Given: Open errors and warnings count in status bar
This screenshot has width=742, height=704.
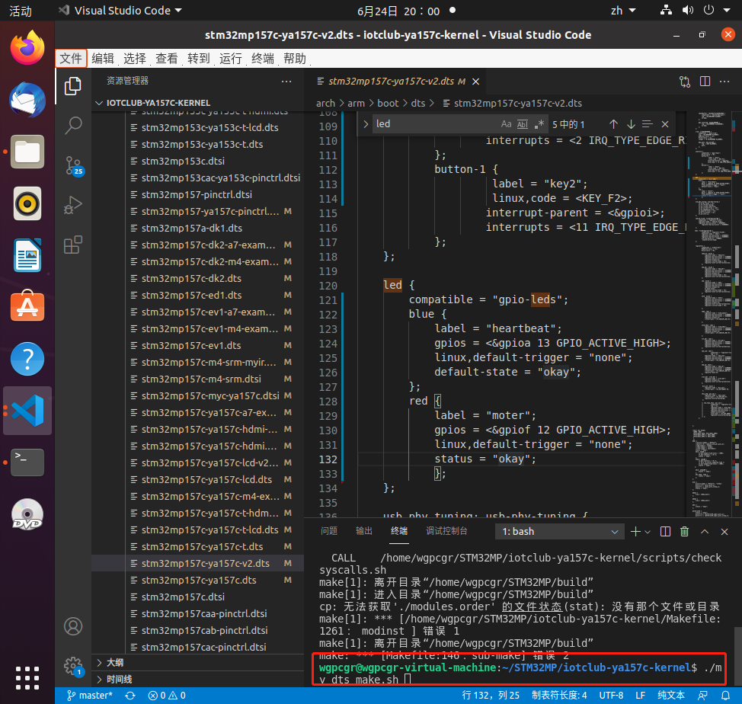Looking at the screenshot, I should pyautogui.click(x=167, y=695).
